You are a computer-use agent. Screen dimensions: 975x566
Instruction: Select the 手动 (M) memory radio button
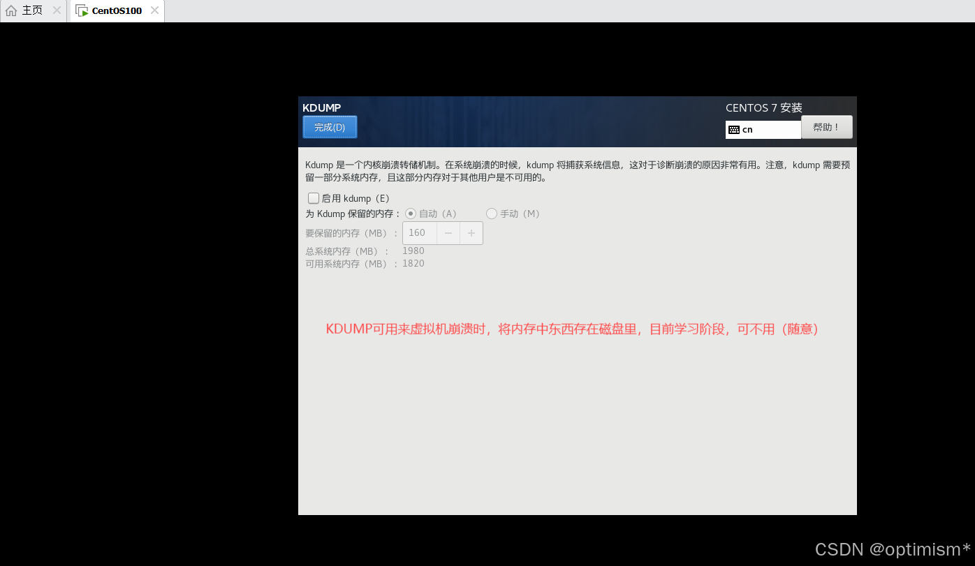tap(492, 214)
